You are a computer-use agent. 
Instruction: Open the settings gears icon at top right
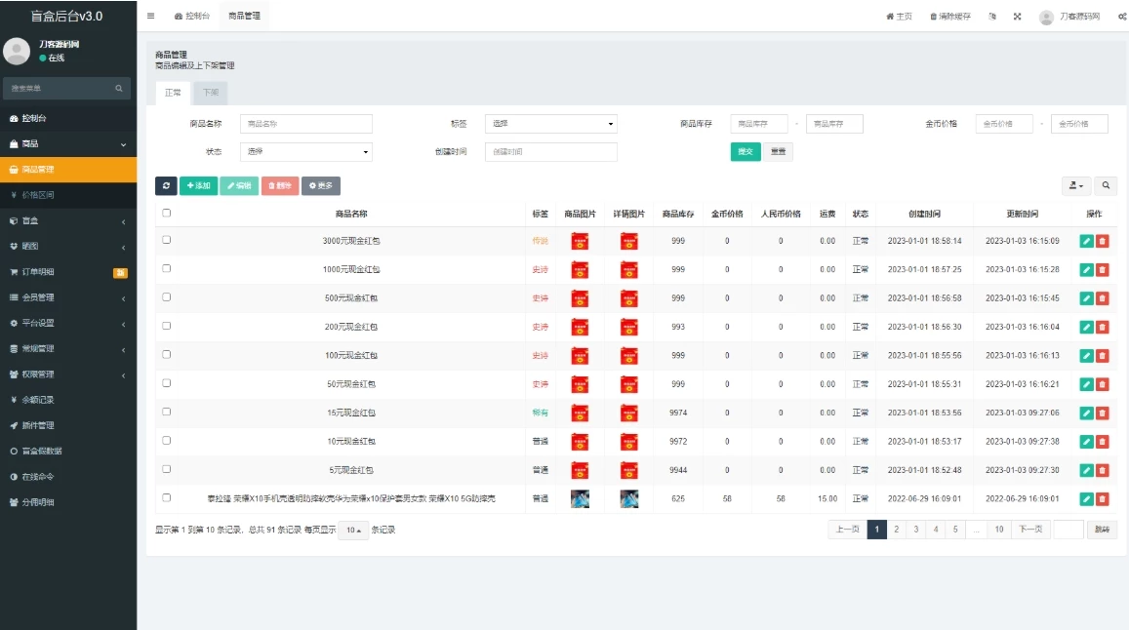1121,17
